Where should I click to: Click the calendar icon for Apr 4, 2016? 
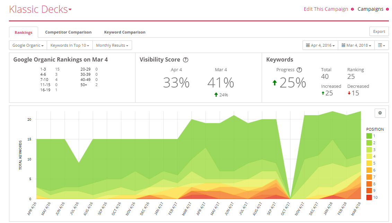[308, 45]
